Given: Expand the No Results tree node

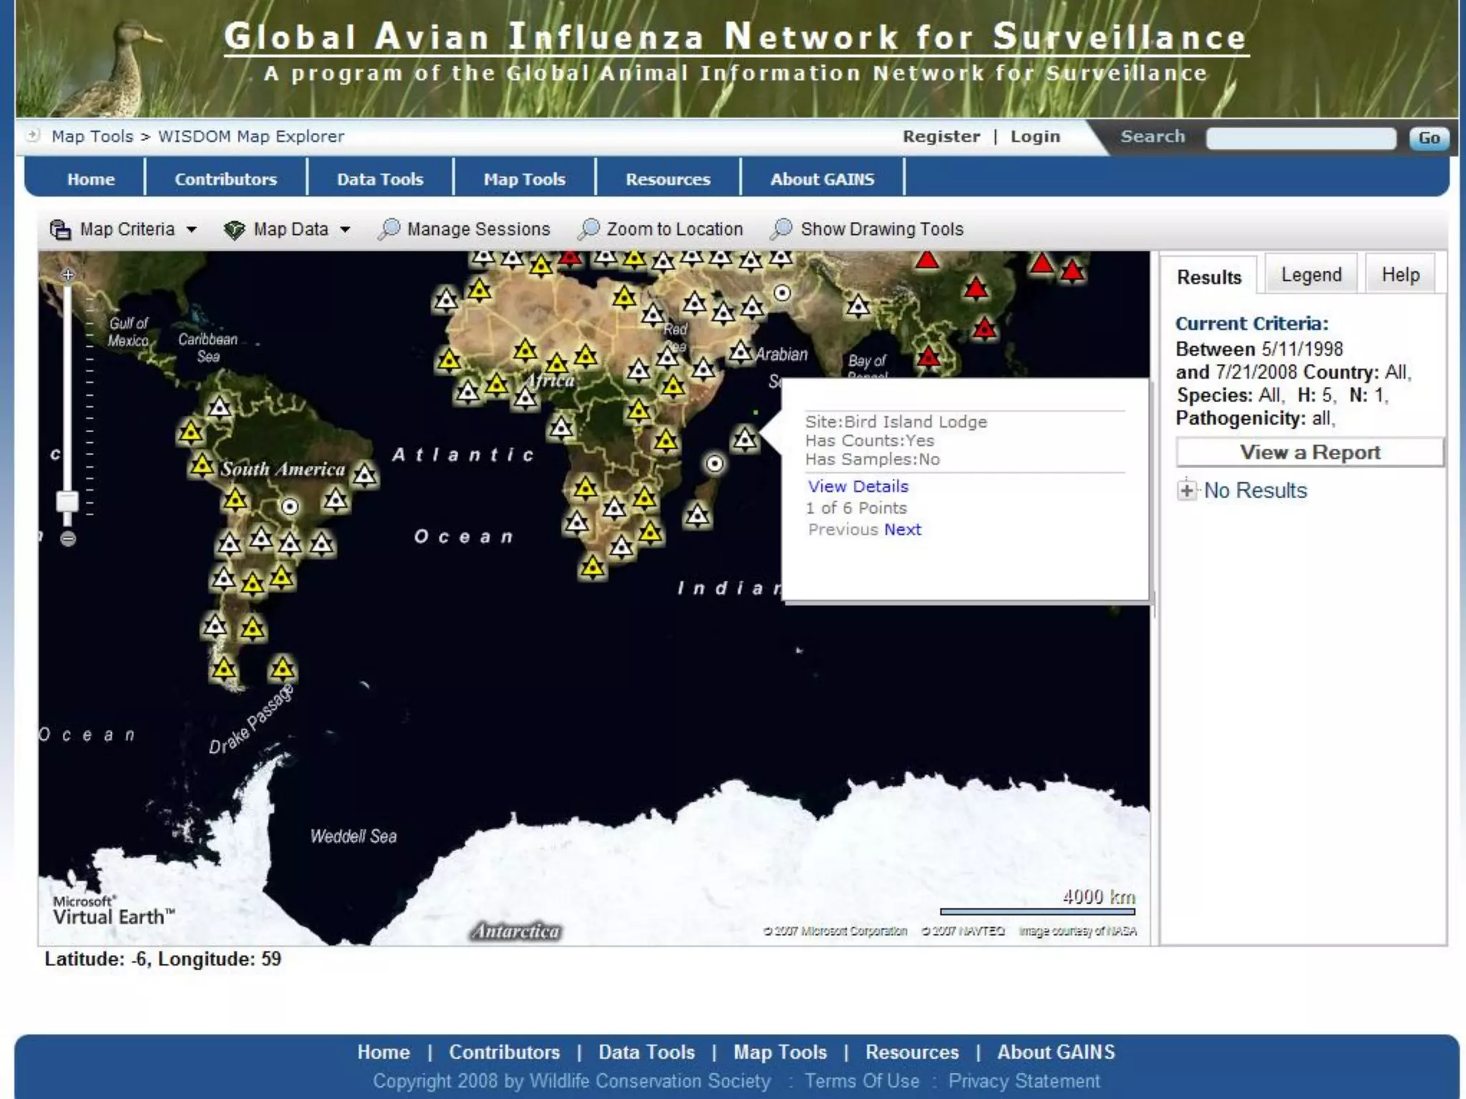Looking at the screenshot, I should click(1186, 490).
